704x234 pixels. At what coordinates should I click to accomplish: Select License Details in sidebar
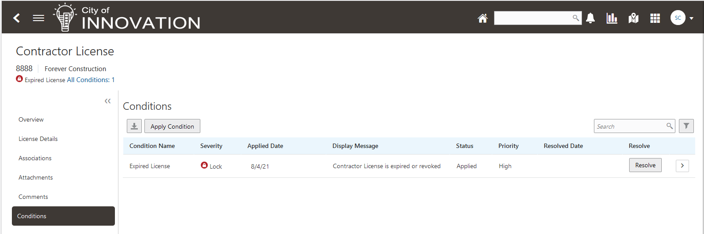click(38, 139)
